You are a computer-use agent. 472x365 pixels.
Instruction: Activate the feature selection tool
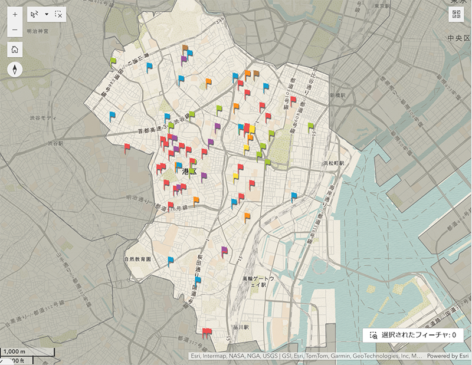click(x=35, y=14)
